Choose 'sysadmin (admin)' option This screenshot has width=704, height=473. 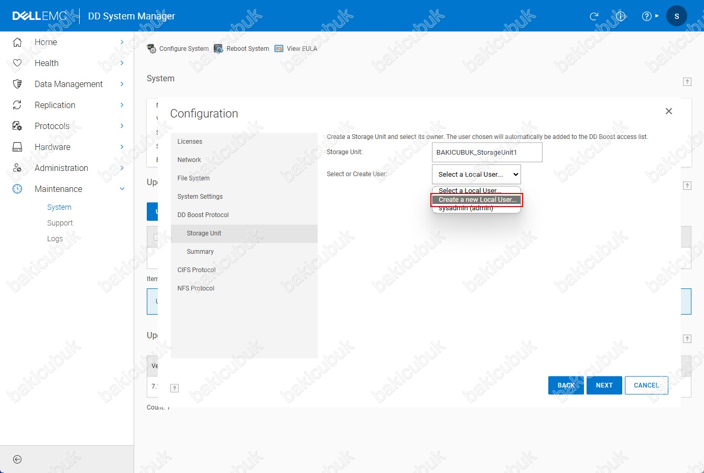[476, 208]
